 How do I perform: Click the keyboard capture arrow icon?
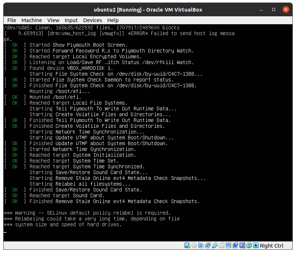pos(256,245)
